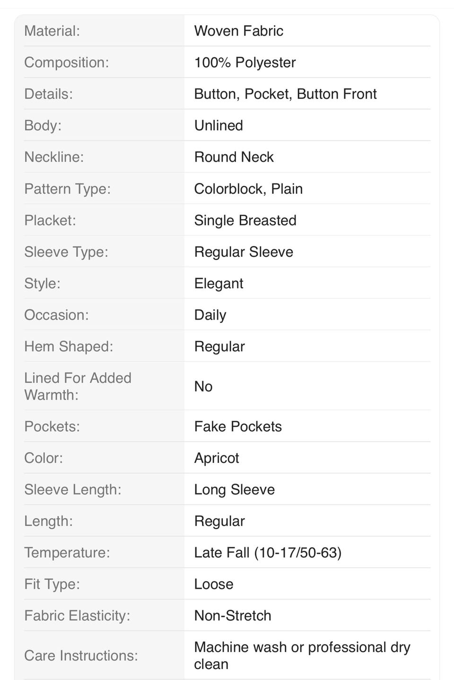This screenshot has width=454, height=680.
Task: Select the "100% Polyester" composition text
Action: point(244,62)
